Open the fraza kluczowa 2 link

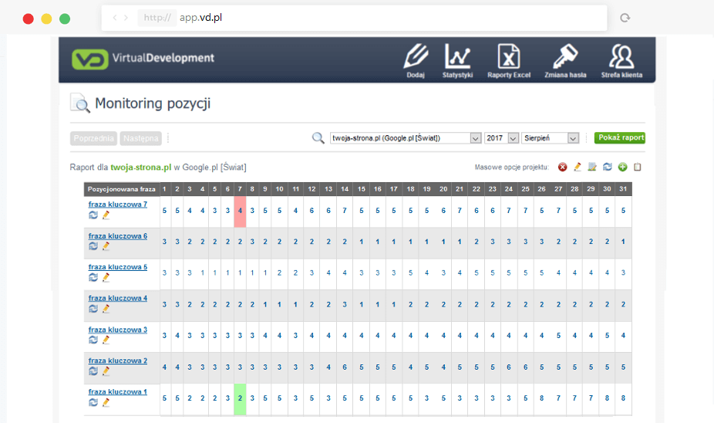click(x=117, y=360)
